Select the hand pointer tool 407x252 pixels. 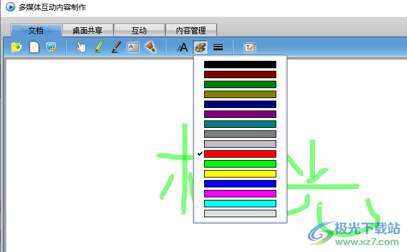[x=82, y=47]
